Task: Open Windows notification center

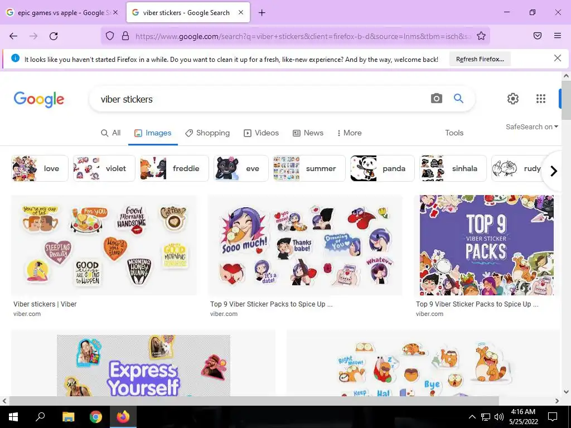Action: click(553, 417)
